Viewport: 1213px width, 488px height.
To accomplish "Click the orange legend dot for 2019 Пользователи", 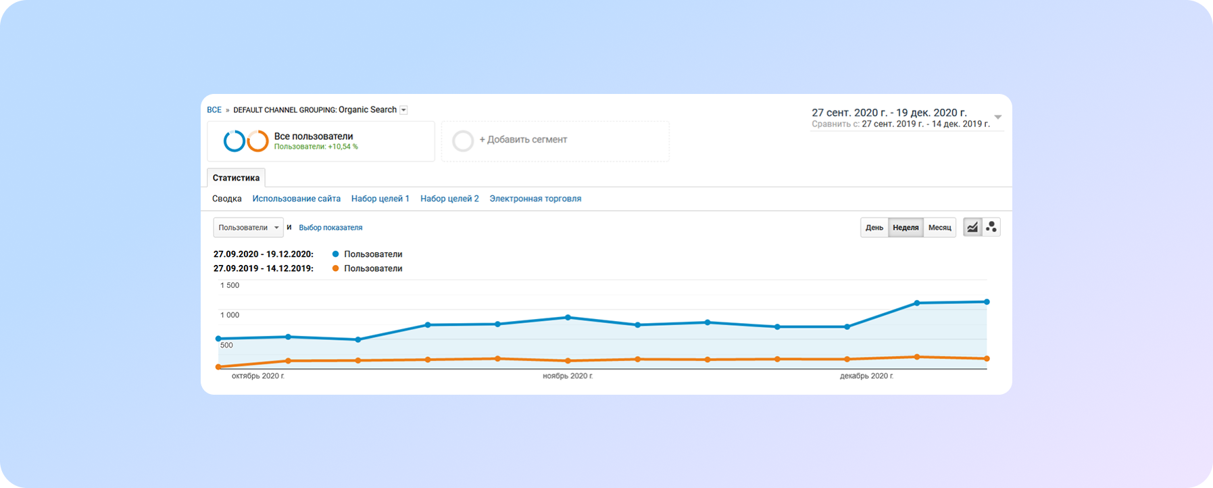I will (x=335, y=268).
